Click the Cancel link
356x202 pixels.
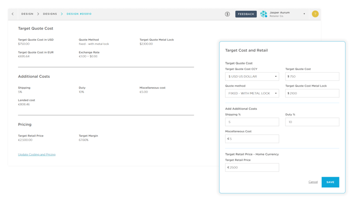tap(313, 182)
